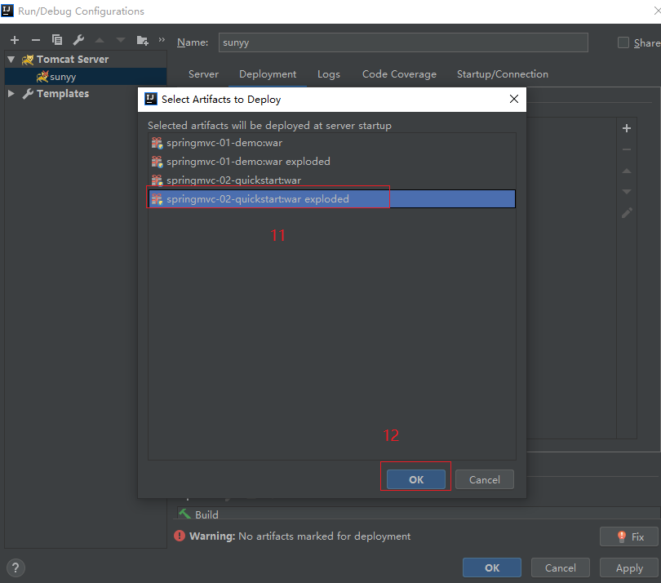Open the Logs tab
This screenshot has height=583, width=661.
329,74
